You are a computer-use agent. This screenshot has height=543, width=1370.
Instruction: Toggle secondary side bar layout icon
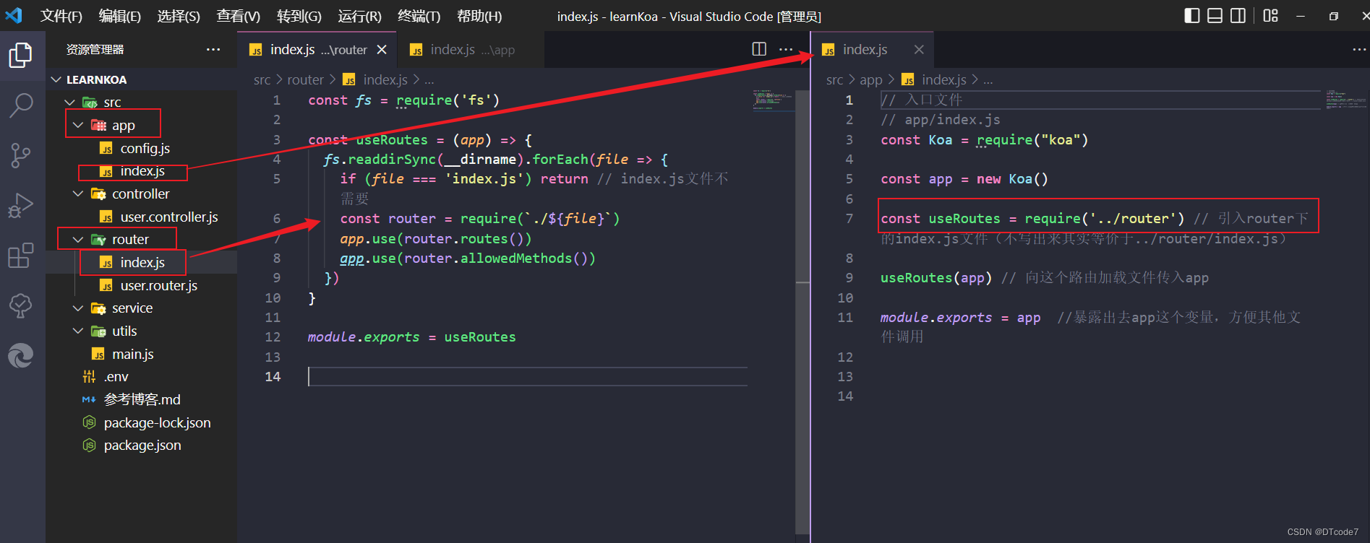(x=1238, y=16)
